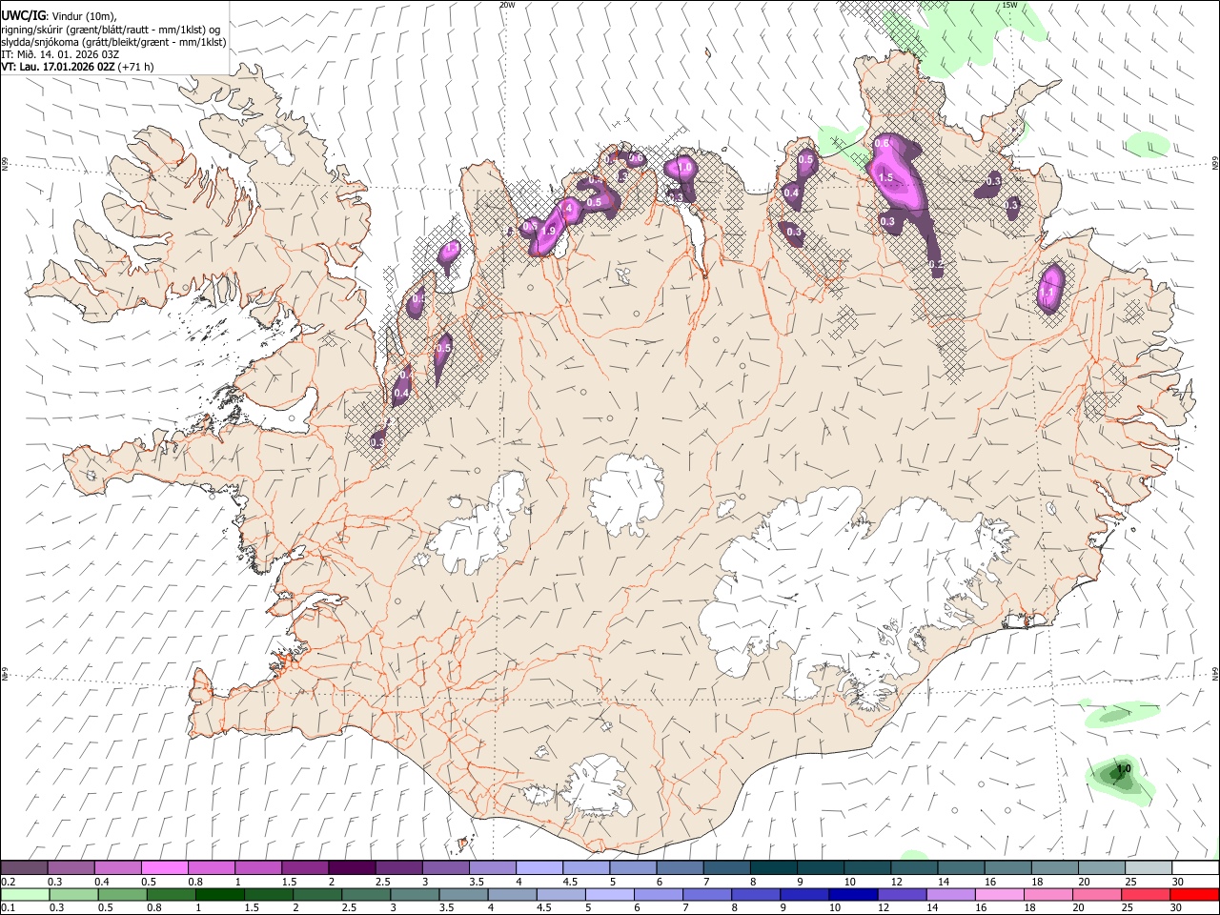Click the 0.2 snowfall value on the map

coord(936,265)
